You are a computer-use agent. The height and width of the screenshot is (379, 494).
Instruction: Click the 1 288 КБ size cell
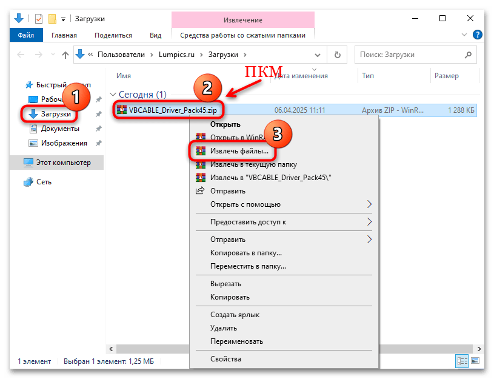pyautogui.click(x=461, y=110)
